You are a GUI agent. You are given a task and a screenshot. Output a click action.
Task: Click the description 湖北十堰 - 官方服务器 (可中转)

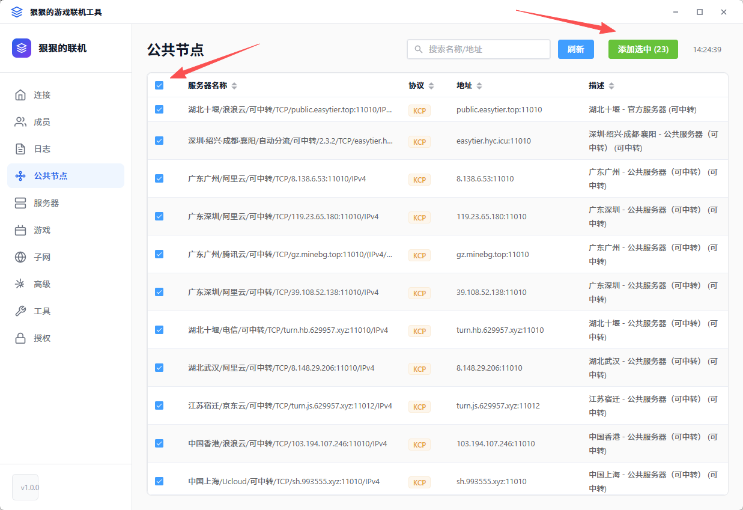coord(643,110)
